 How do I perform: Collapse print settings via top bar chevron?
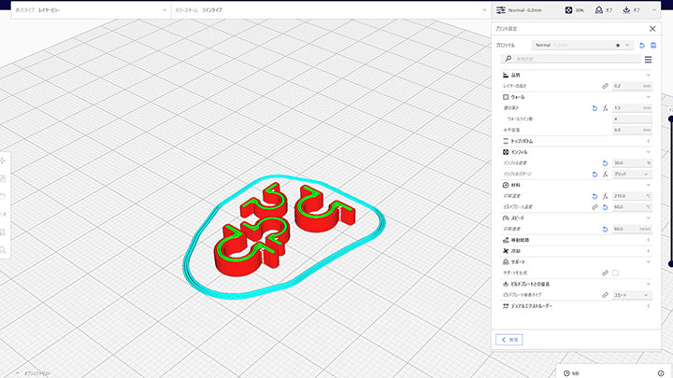point(653,10)
